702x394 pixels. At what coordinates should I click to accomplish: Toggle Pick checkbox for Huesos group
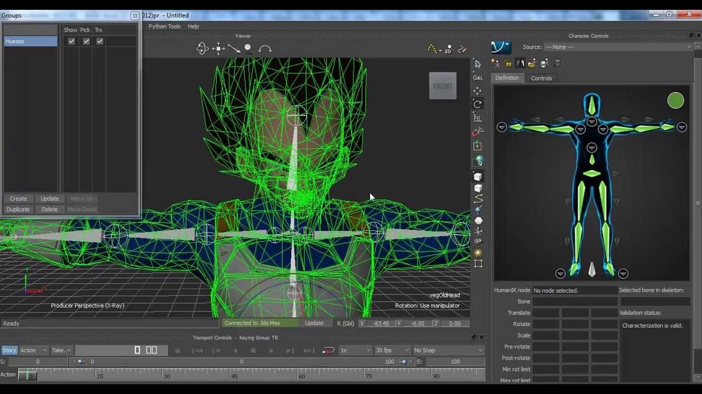(86, 41)
